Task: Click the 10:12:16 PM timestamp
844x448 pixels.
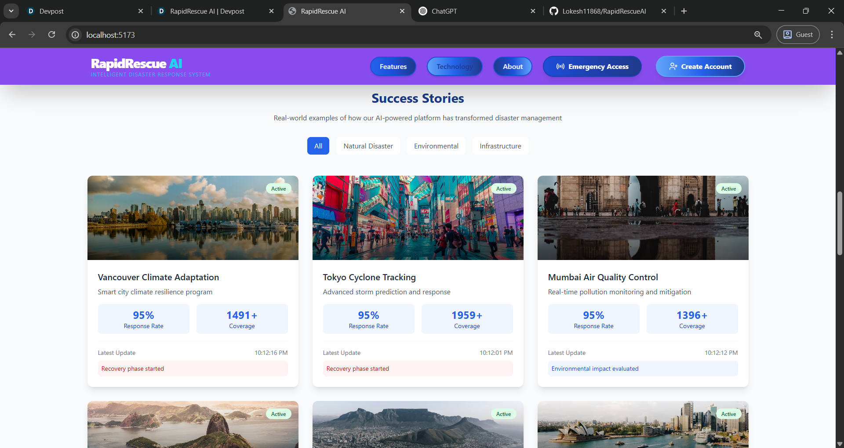Action: click(x=271, y=353)
